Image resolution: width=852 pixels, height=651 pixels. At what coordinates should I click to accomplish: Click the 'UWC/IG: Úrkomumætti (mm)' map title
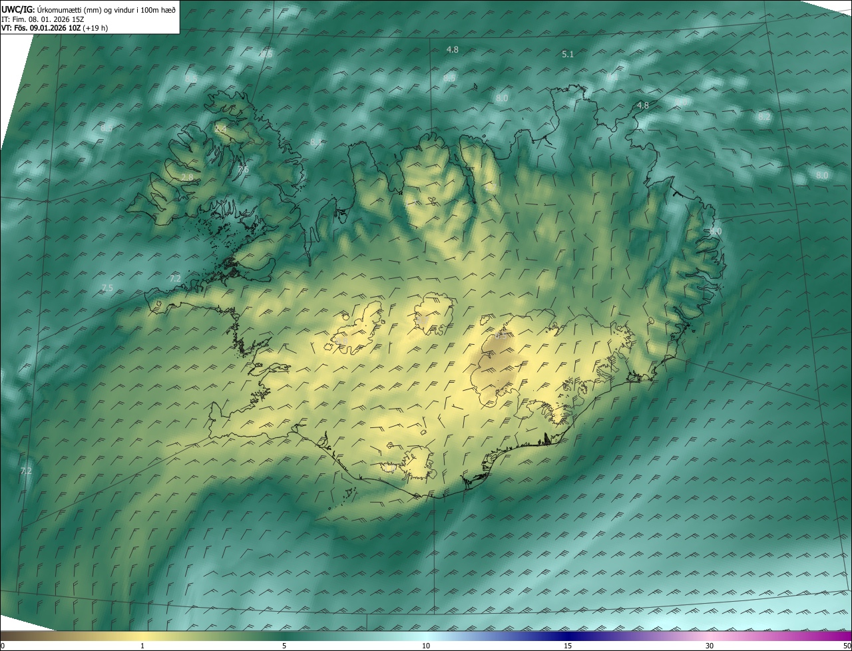point(89,9)
